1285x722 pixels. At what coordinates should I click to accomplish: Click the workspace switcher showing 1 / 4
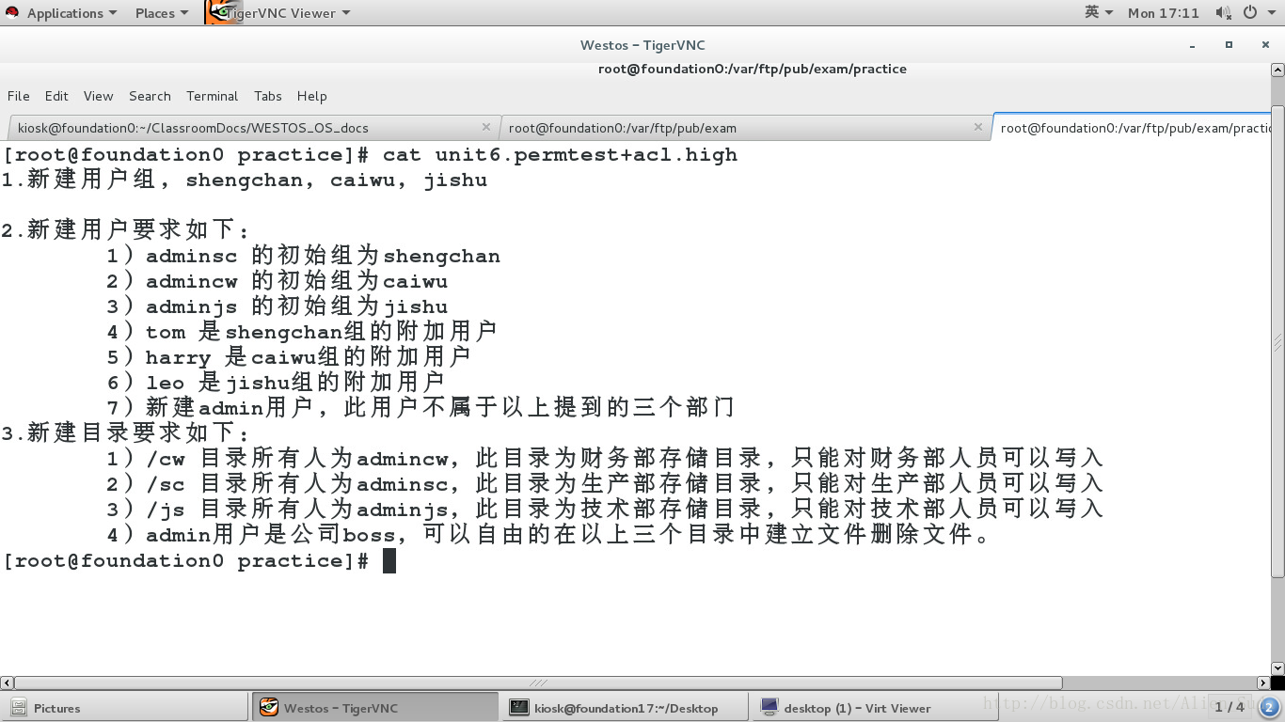[1229, 707]
